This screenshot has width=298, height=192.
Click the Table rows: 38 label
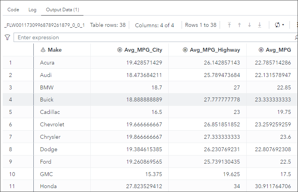click(x=108, y=25)
